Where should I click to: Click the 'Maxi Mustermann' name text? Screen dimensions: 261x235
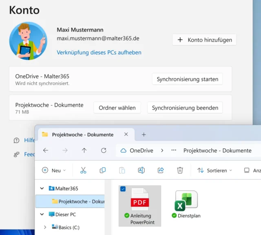coord(80,30)
